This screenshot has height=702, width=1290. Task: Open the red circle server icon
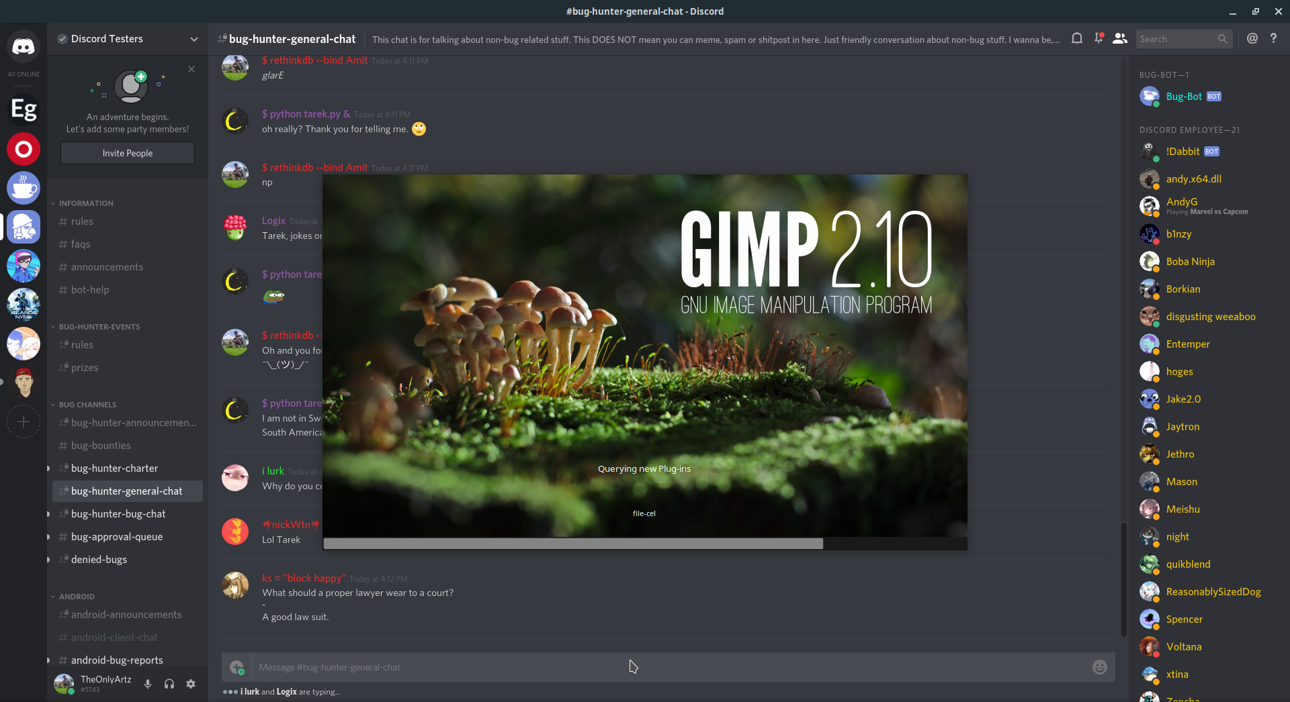tap(24, 149)
